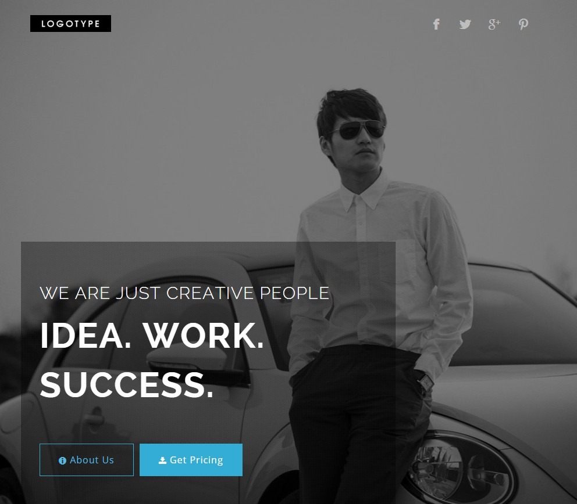Click the 'IDEA. WORK.' headline line
The image size is (577, 504).
(x=152, y=336)
